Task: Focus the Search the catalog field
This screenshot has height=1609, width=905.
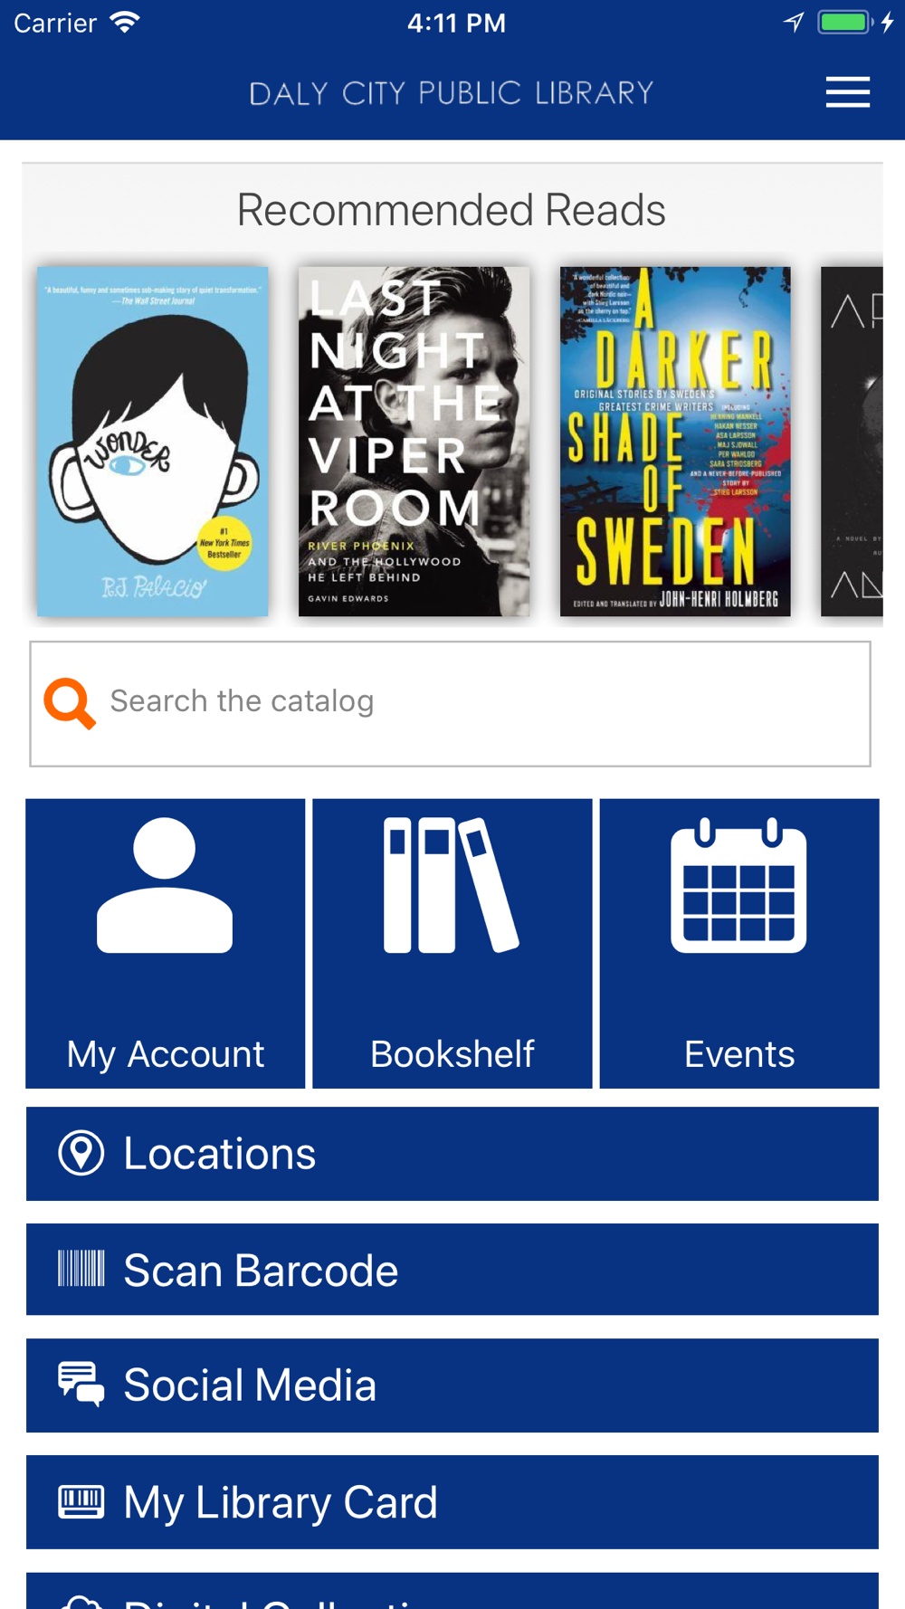Action: (451, 704)
